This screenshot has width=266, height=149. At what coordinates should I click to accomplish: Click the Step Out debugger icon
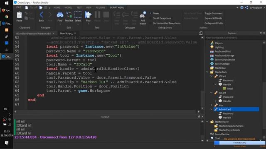134,15
